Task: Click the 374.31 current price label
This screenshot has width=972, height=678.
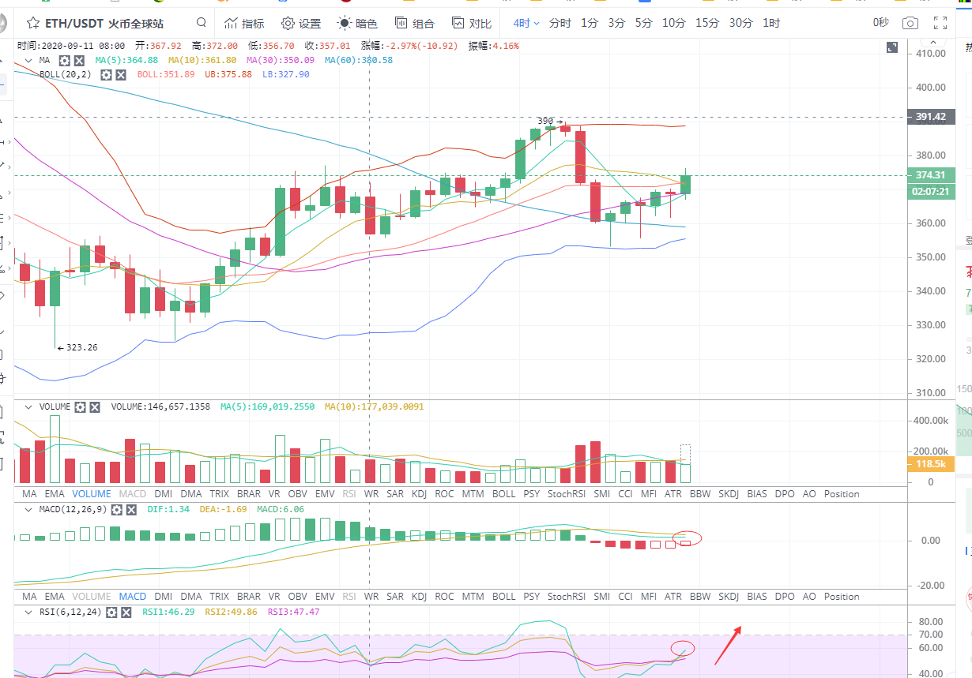Action: click(931, 175)
